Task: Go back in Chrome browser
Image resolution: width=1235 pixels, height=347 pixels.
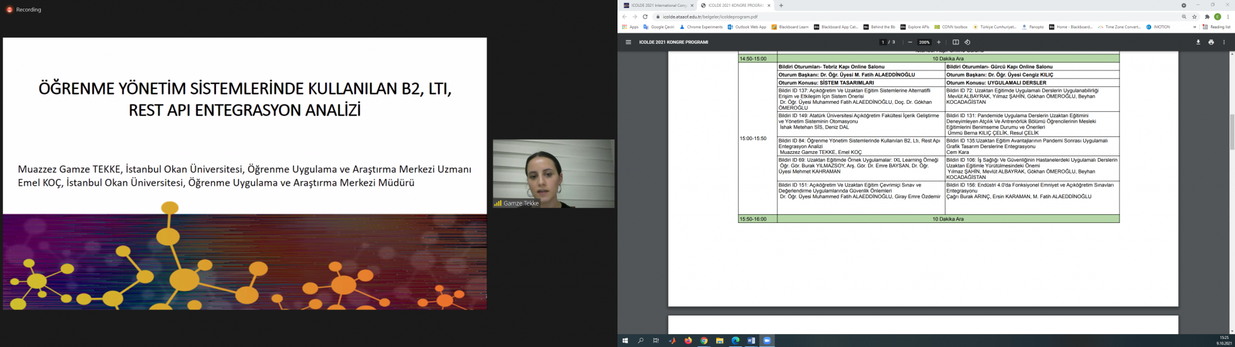Action: [x=624, y=17]
